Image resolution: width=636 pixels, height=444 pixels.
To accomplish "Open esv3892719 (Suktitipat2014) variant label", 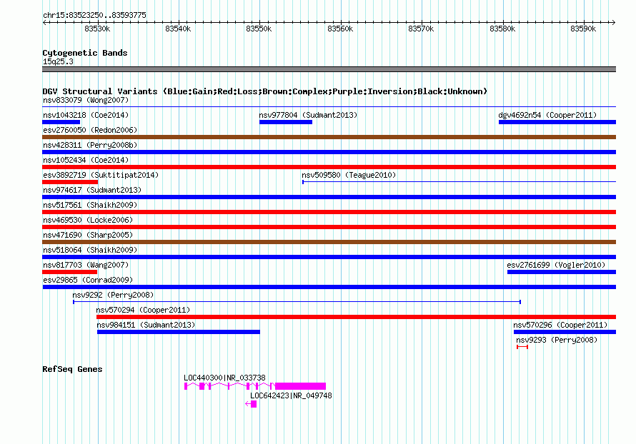I will click(101, 175).
